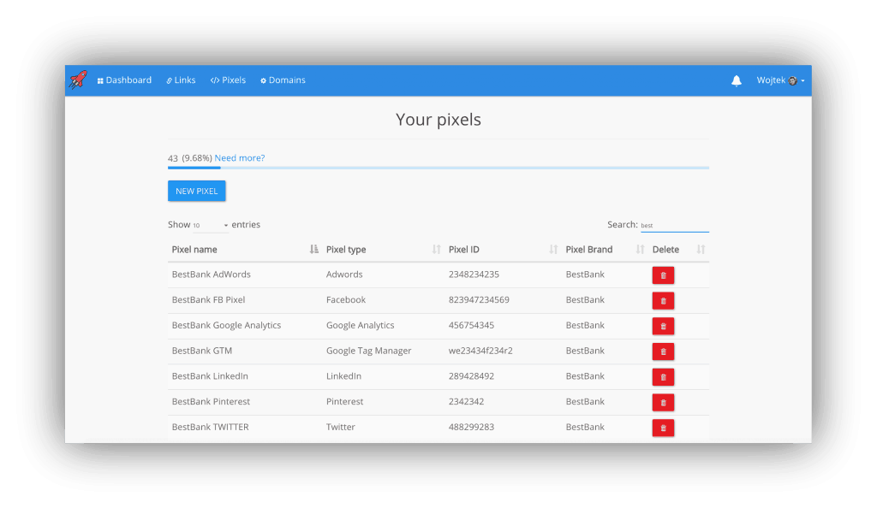
Task: Click the rocket logo in the navbar
Action: tap(78, 80)
